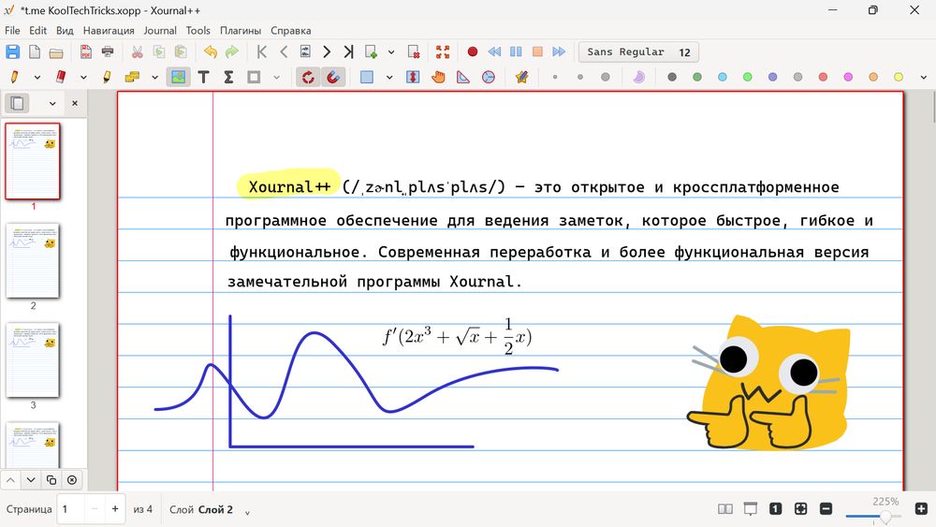Open the Sans Regular 12 font chooser
Screen dimensions: 936x527
pos(638,51)
